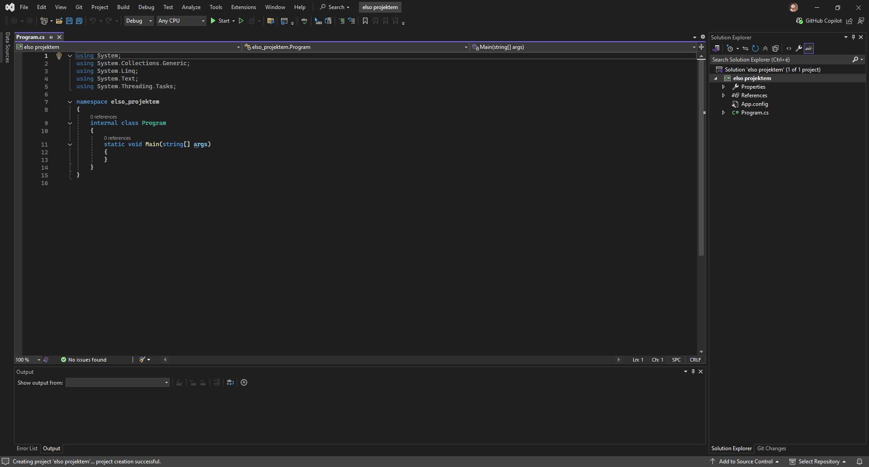869x467 pixels.
Task: Collapse the namespace elso_projektem code block
Action: tap(70, 102)
